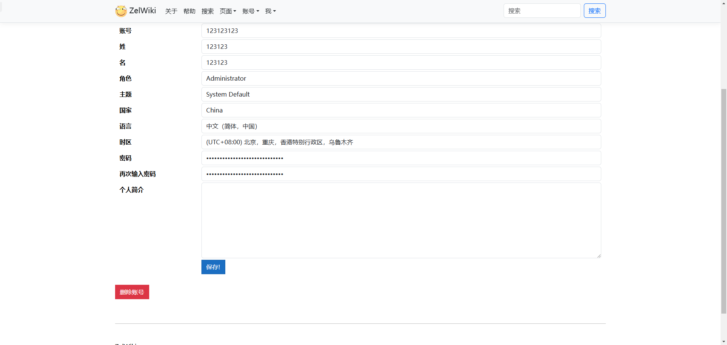
Task: Open the 关于 (About) nav link
Action: (171, 11)
